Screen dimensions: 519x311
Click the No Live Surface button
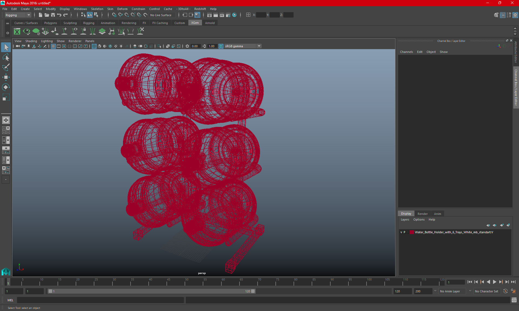[161, 15]
